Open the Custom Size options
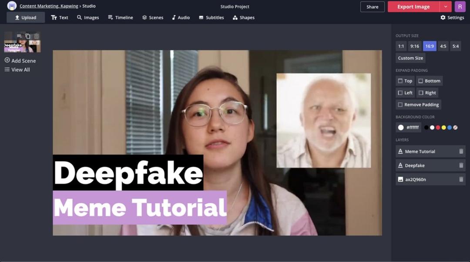This screenshot has width=470, height=262. tap(410, 58)
